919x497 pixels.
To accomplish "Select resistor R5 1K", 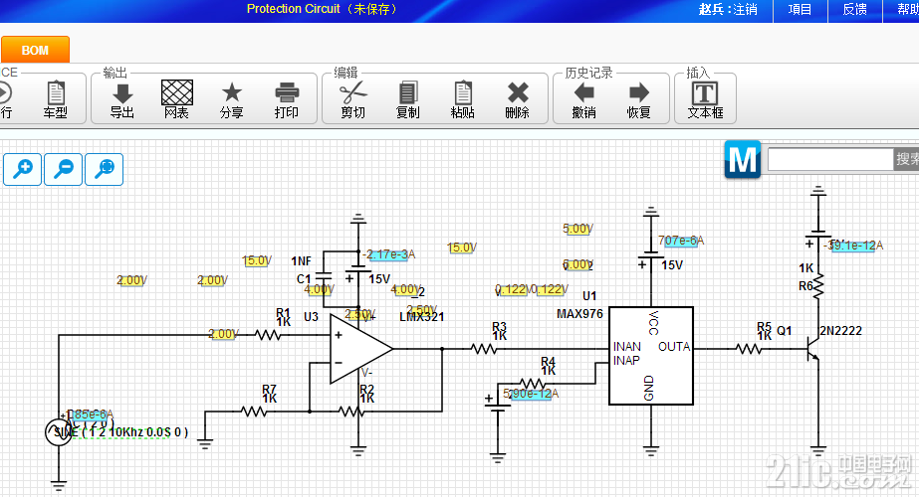I will pos(749,350).
